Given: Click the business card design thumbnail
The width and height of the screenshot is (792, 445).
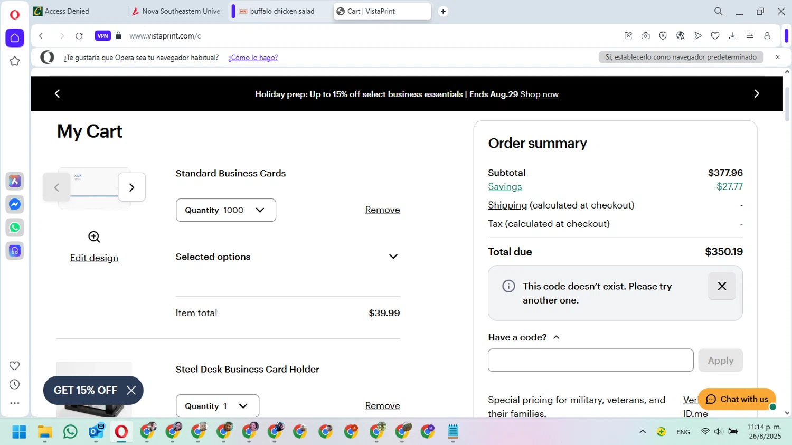Looking at the screenshot, I should click(x=94, y=187).
